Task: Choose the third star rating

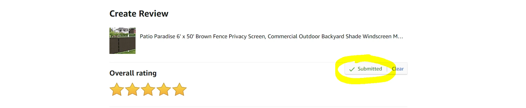Action: click(x=148, y=89)
